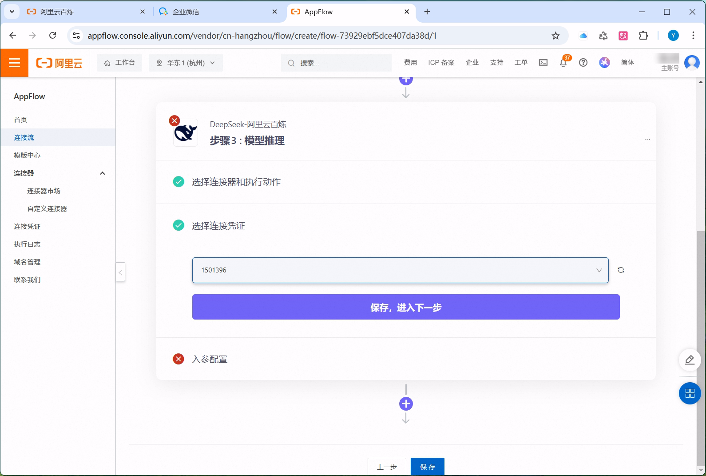The width and height of the screenshot is (706, 476).
Task: Open 连接器市场 in the sidebar
Action: click(x=44, y=191)
